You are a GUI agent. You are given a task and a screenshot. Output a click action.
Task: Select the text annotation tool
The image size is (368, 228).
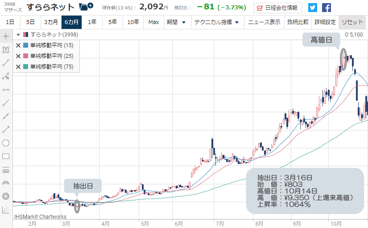tap(6, 50)
